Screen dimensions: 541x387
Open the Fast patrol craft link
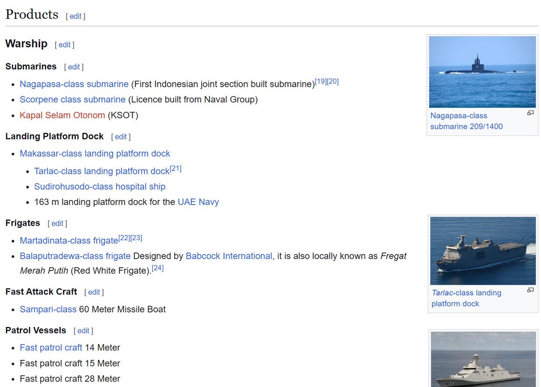click(x=51, y=347)
